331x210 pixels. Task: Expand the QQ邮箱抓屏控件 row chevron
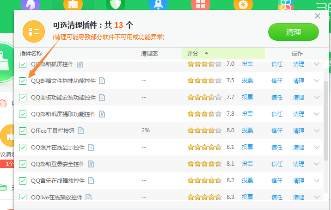(x=316, y=64)
